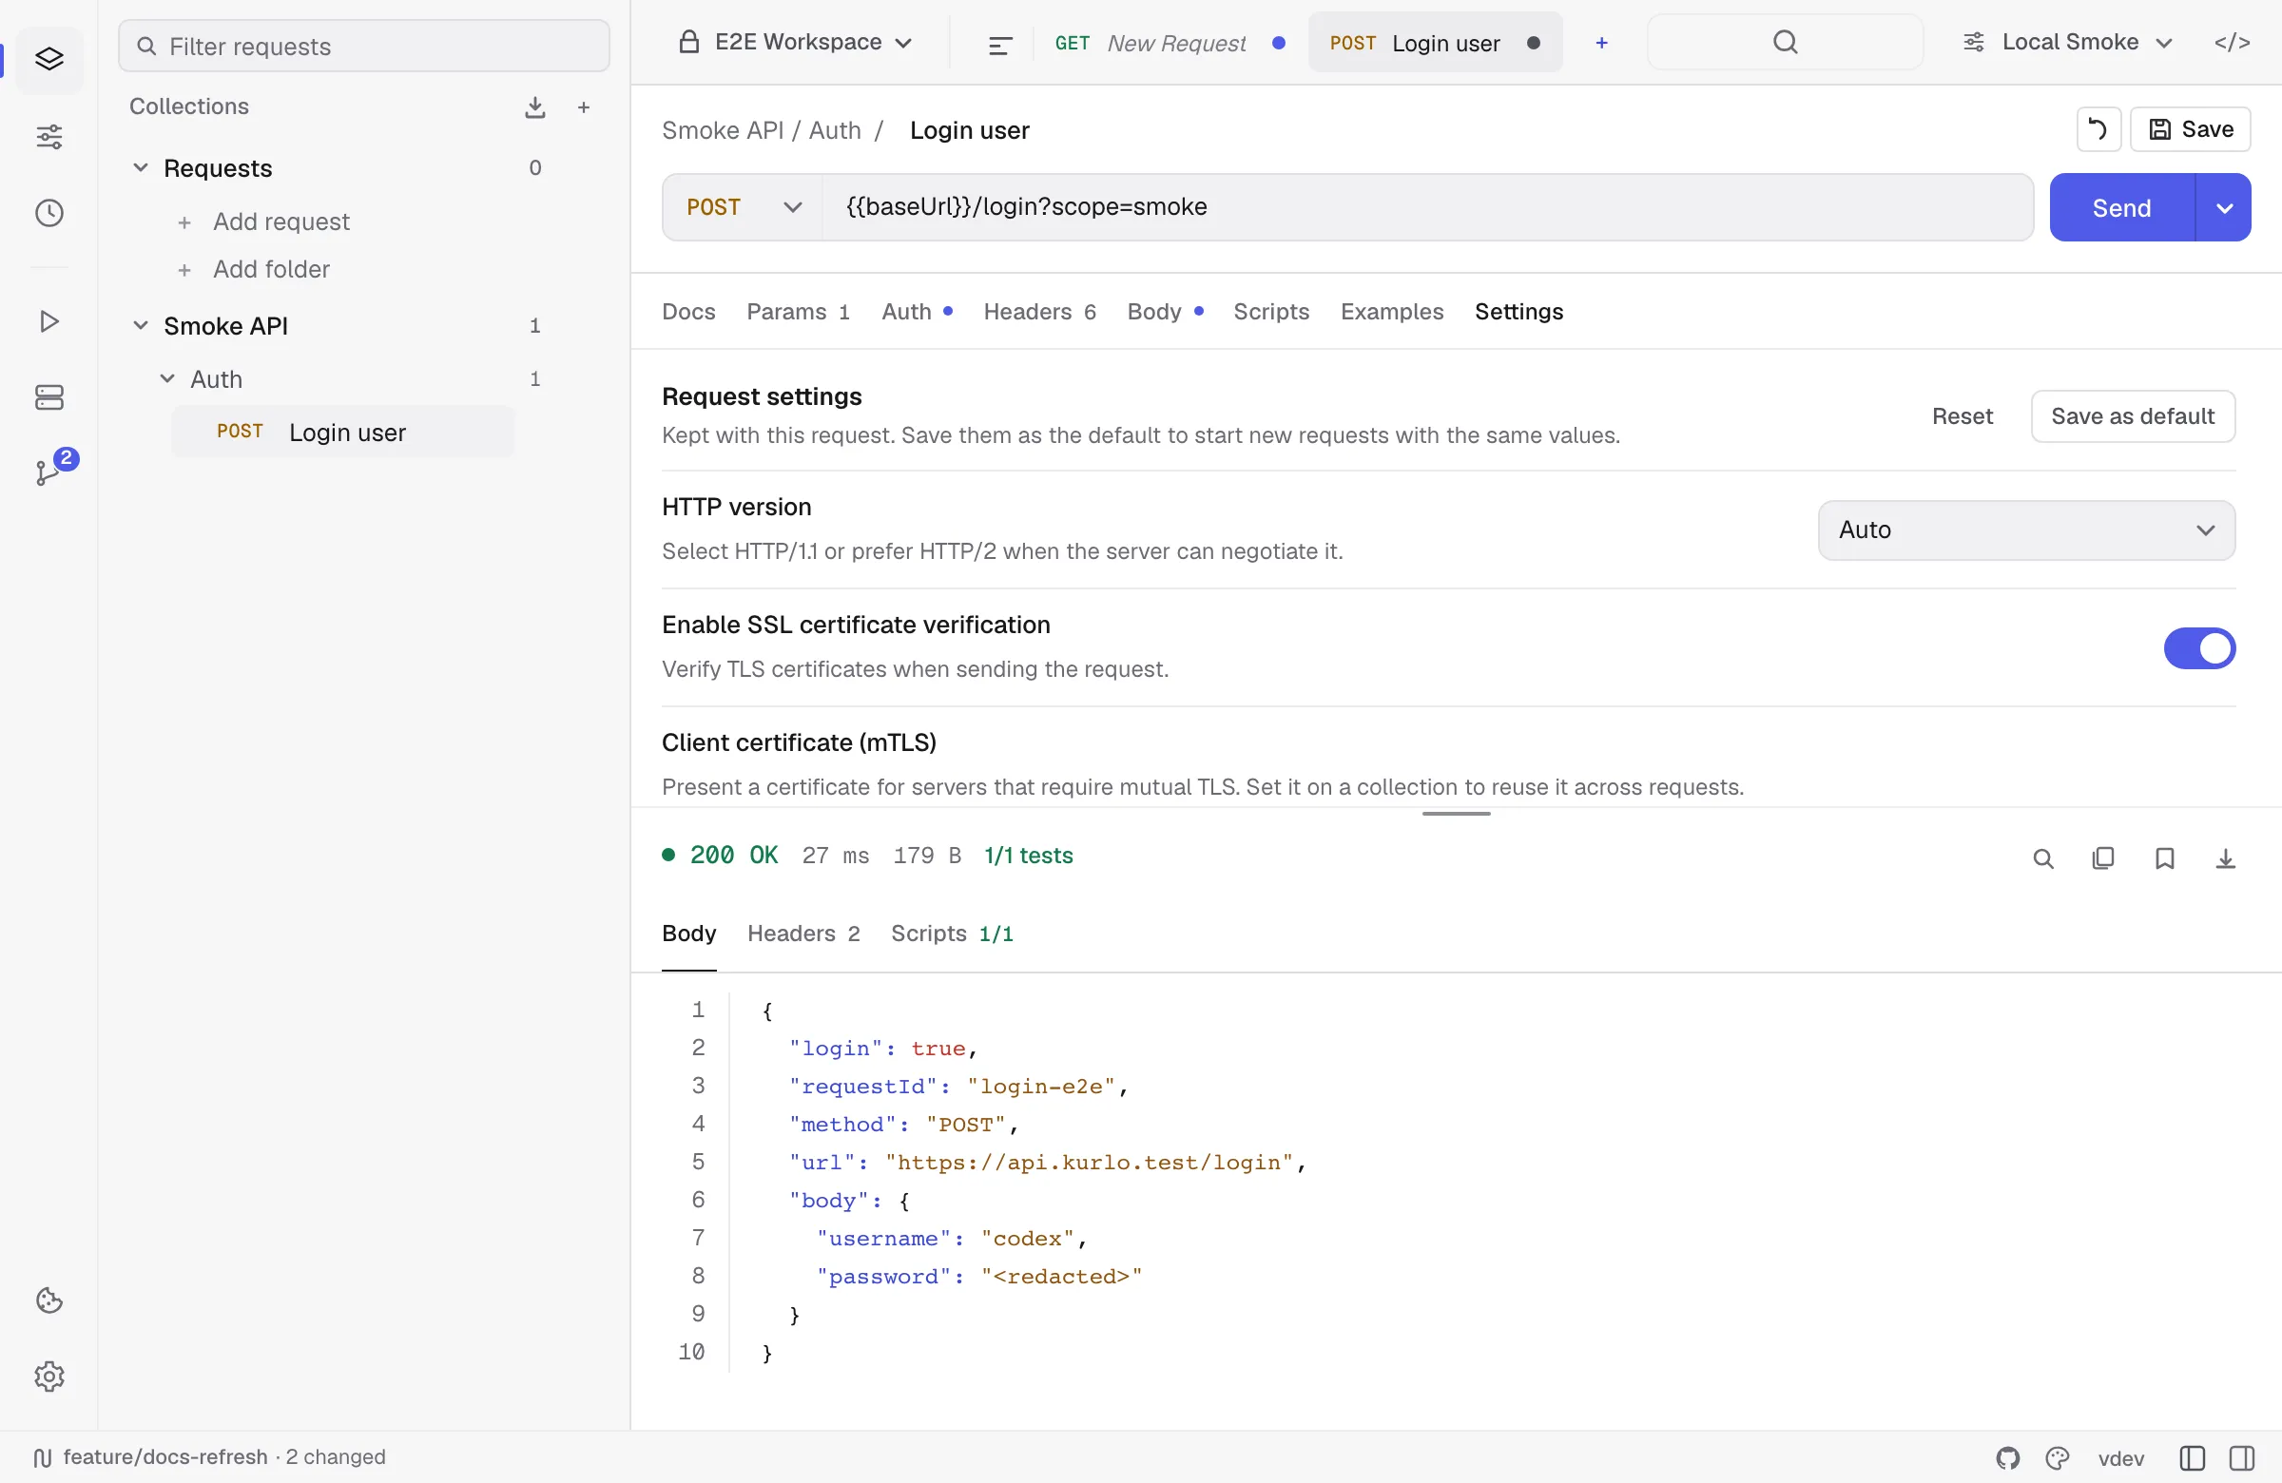2282x1483 pixels.
Task: Download the response with download icon
Action: point(2226,858)
